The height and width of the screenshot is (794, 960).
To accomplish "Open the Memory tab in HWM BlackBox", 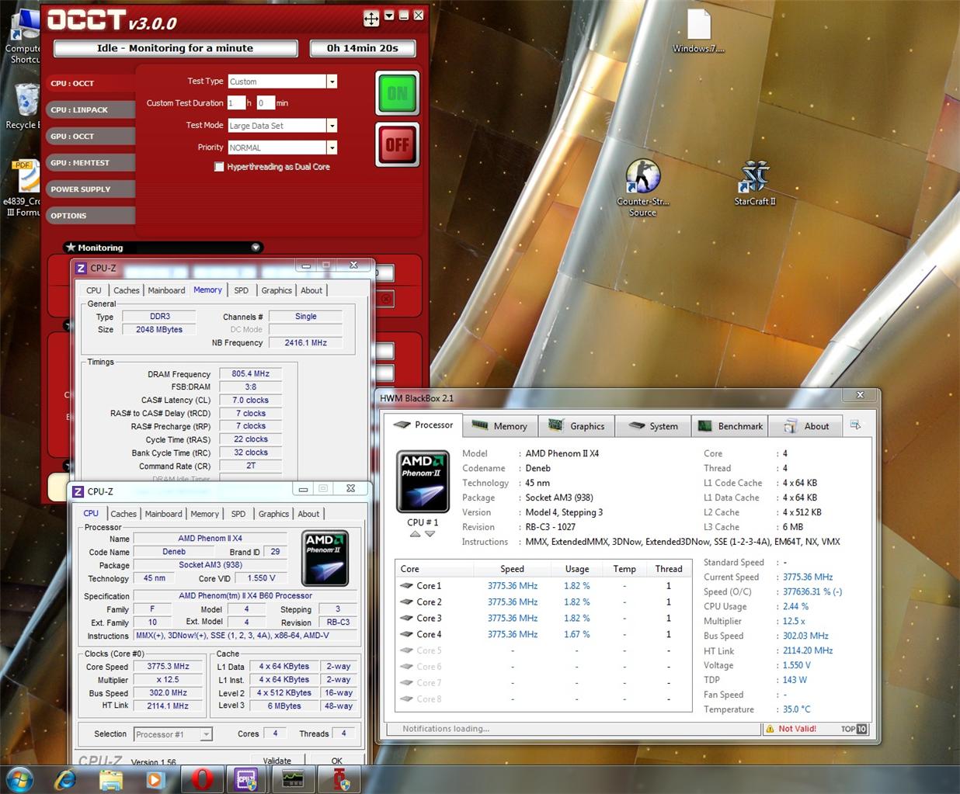I will (499, 426).
